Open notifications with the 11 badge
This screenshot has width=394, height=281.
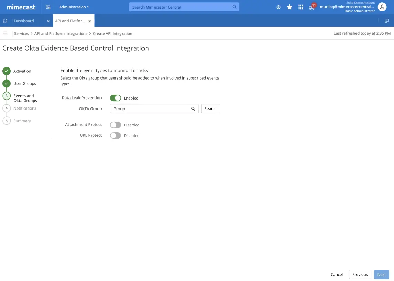click(x=312, y=7)
